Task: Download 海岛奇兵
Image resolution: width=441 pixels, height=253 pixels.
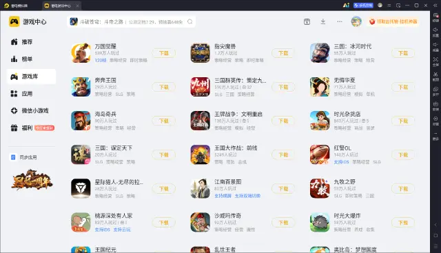Action: coord(164,121)
